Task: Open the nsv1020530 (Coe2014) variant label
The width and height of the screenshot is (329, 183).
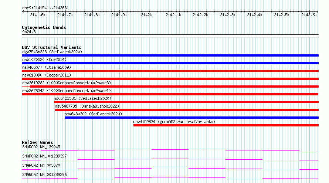Action: (44, 60)
